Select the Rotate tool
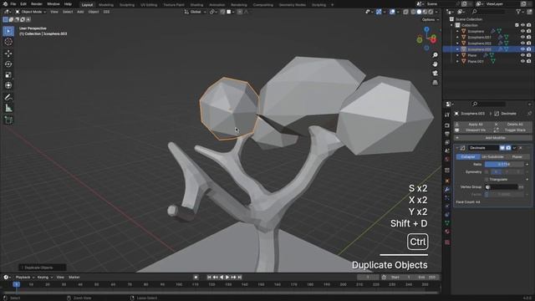535x301 pixels. [x=8, y=64]
